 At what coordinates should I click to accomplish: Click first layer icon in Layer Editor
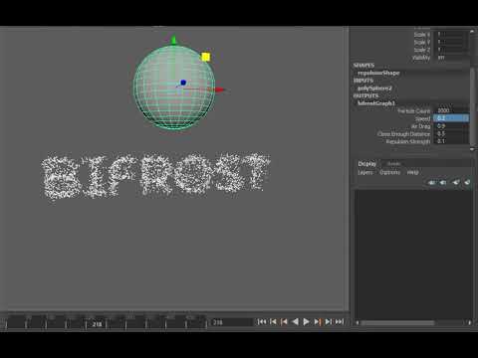pos(431,182)
